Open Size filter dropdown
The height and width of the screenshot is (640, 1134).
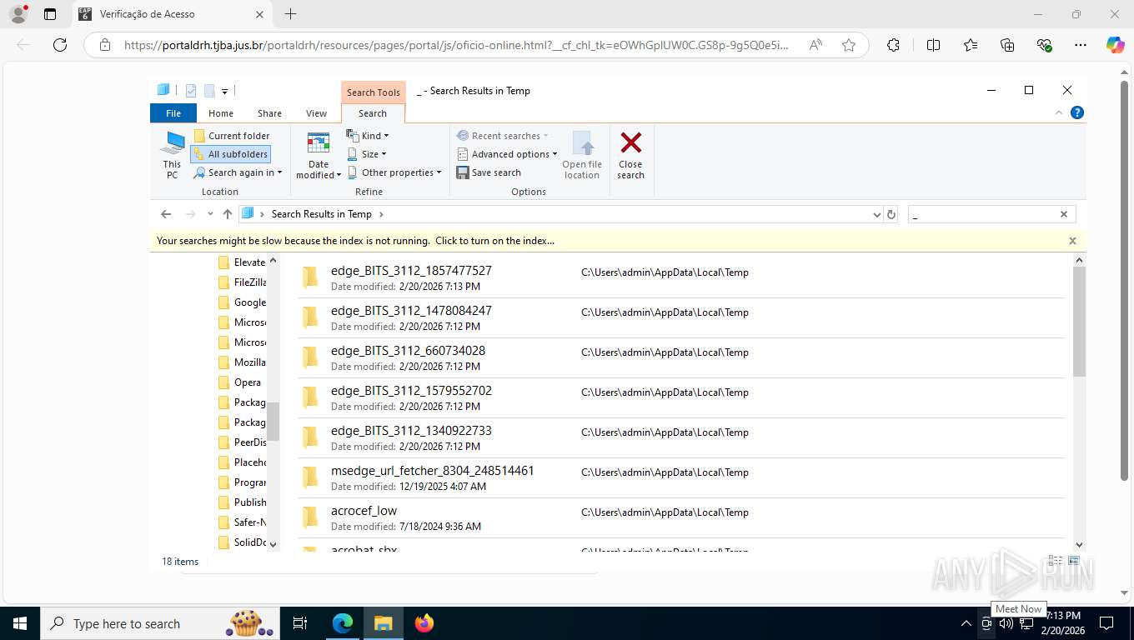point(367,154)
